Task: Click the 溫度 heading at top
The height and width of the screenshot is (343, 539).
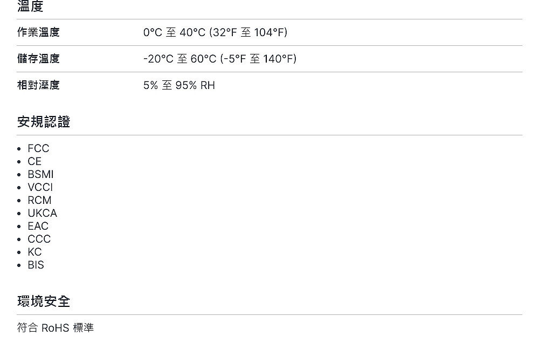Action: point(30,6)
